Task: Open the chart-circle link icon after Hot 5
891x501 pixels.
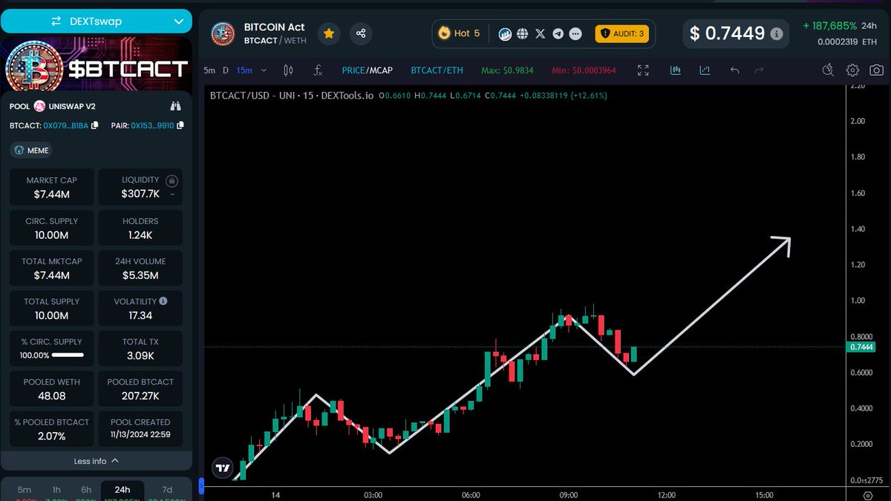Action: click(506, 33)
